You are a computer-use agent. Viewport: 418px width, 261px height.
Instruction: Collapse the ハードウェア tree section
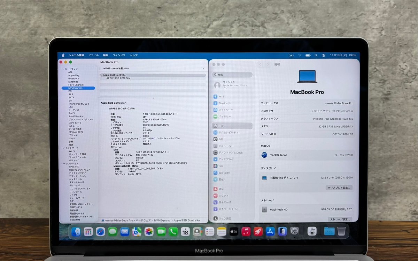click(x=63, y=69)
